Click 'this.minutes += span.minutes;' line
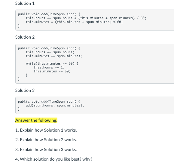 click(54, 56)
